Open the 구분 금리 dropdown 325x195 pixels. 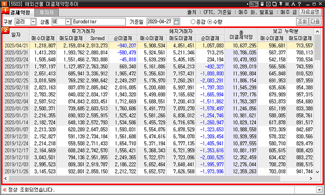point(33,21)
